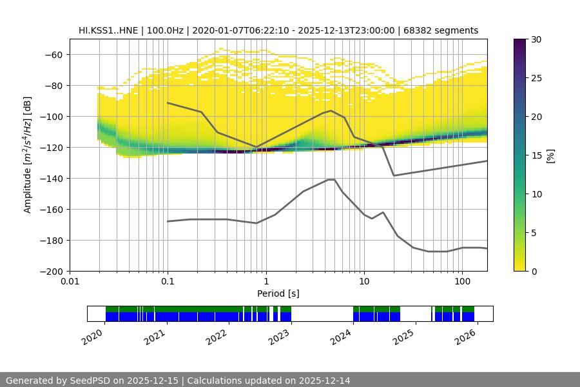
Task: Click the -200 tick label on the y-axis
Action: point(52,272)
